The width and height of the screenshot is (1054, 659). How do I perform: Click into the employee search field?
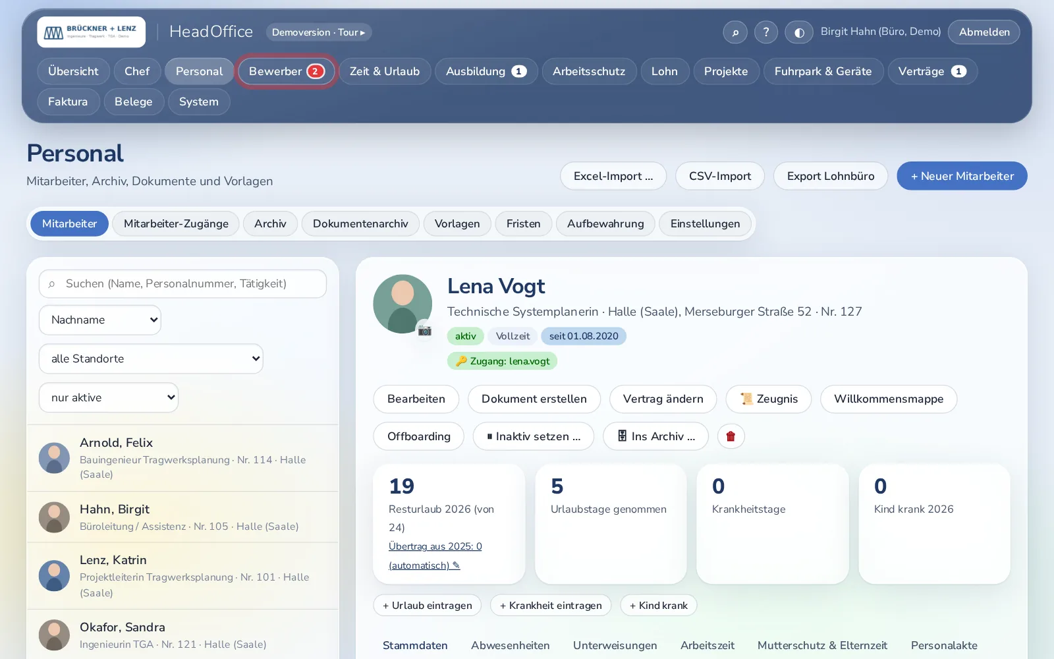pyautogui.click(x=182, y=284)
